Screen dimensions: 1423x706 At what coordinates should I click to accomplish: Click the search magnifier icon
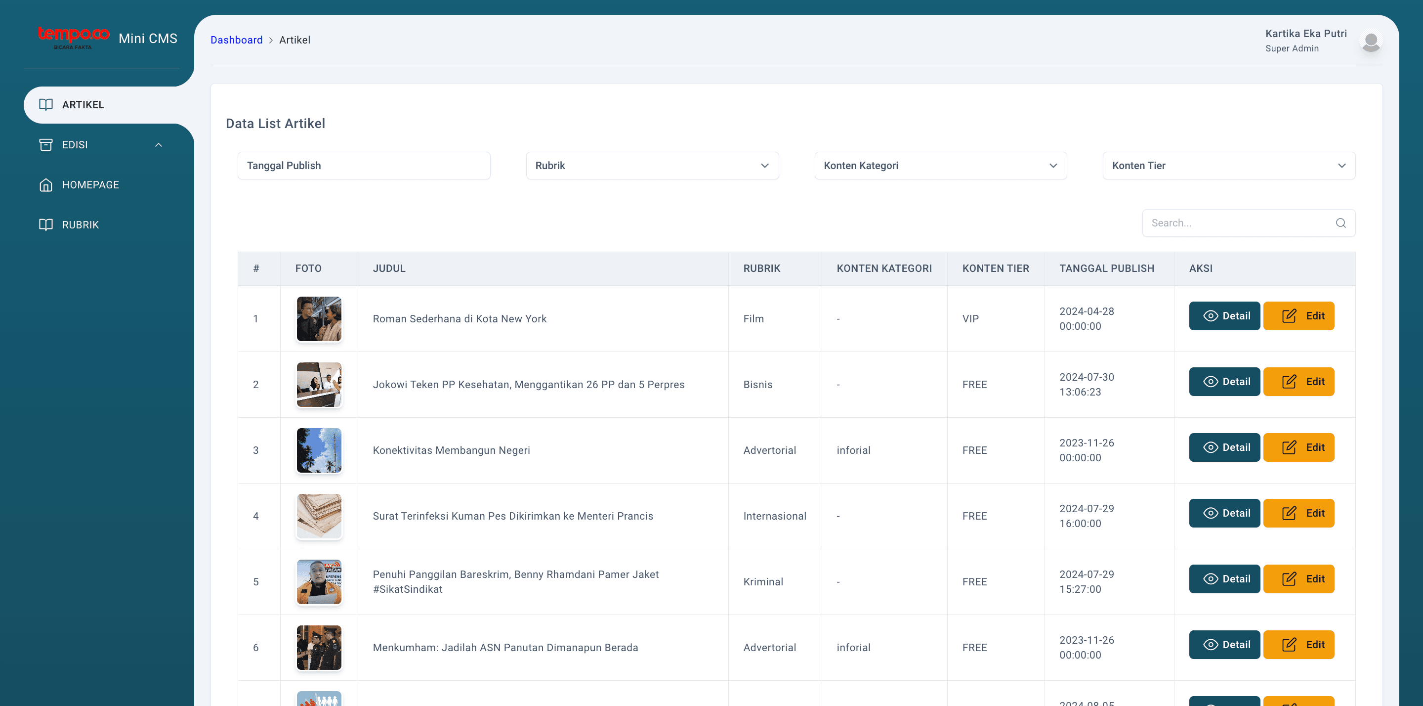tap(1340, 223)
